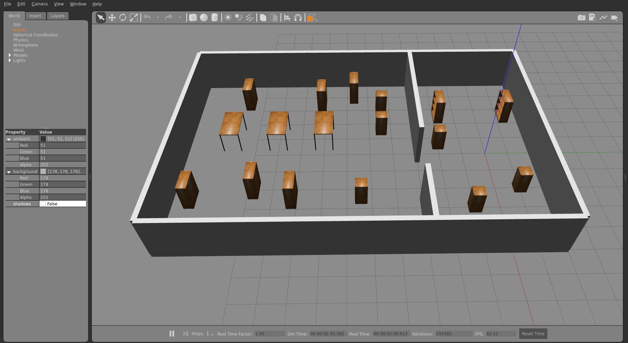Image resolution: width=628 pixels, height=343 pixels.
Task: Insert a cylinder shape
Action: pyautogui.click(x=215, y=18)
